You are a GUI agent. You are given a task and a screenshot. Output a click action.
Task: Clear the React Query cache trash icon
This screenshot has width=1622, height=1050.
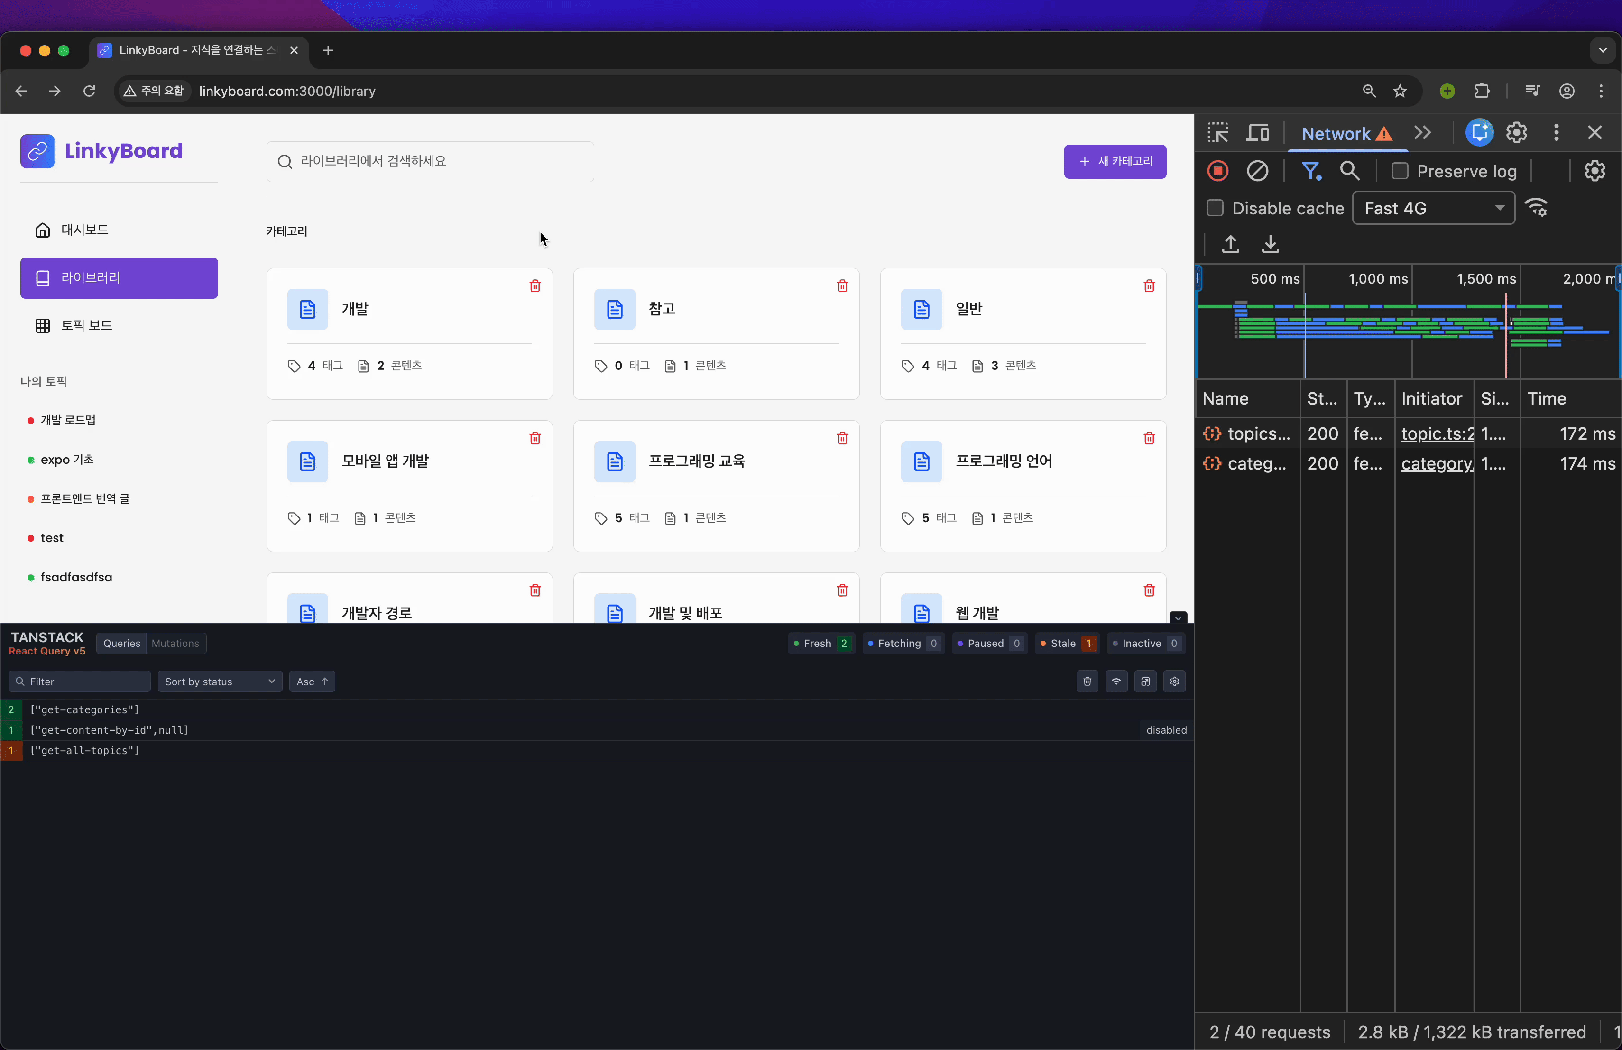[x=1087, y=682]
